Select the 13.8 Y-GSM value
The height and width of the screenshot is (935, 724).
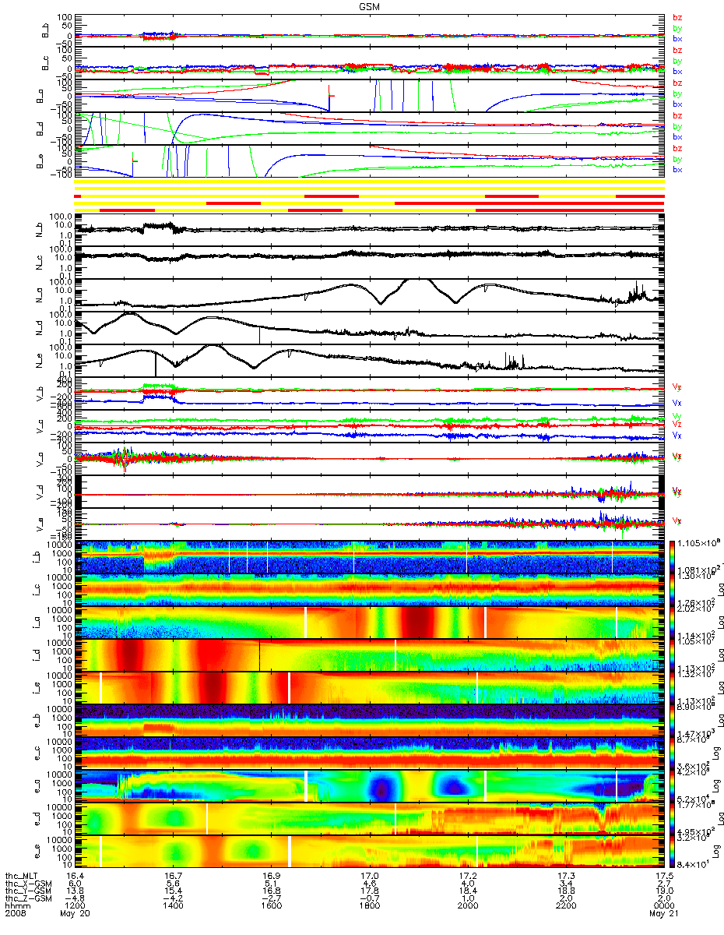74,892
